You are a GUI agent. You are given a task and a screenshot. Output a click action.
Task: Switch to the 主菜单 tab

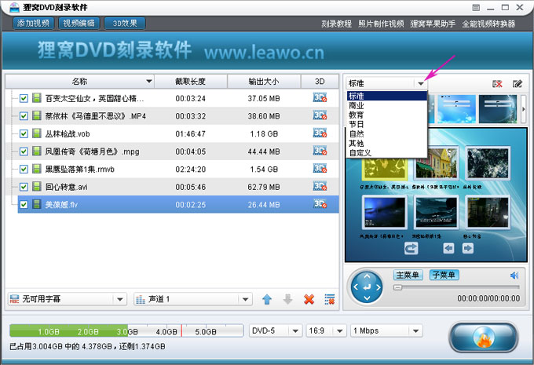408,275
